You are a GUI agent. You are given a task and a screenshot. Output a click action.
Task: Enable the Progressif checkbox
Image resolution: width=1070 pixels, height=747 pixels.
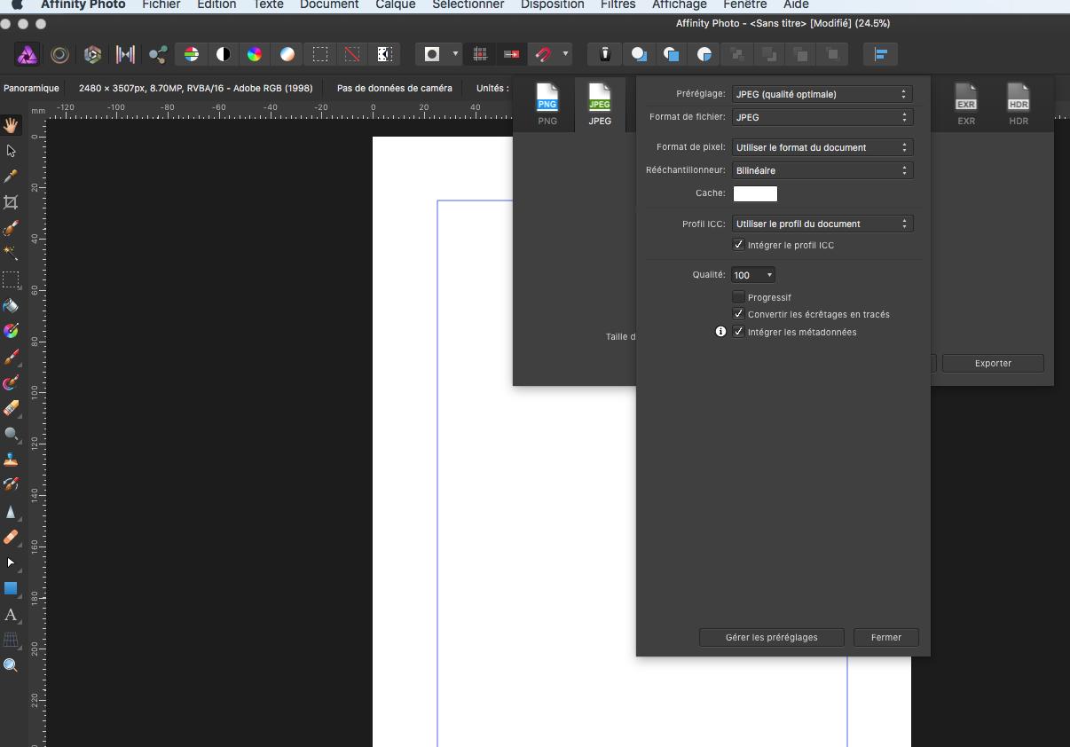click(x=738, y=297)
